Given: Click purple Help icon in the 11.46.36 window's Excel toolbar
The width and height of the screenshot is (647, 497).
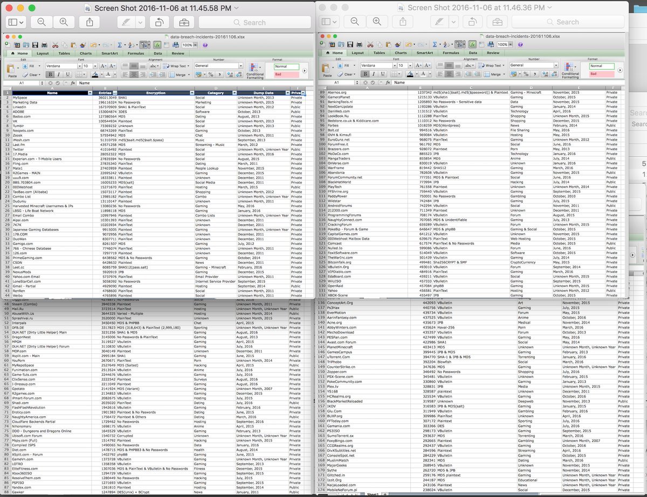Looking at the screenshot, I should [x=521, y=45].
